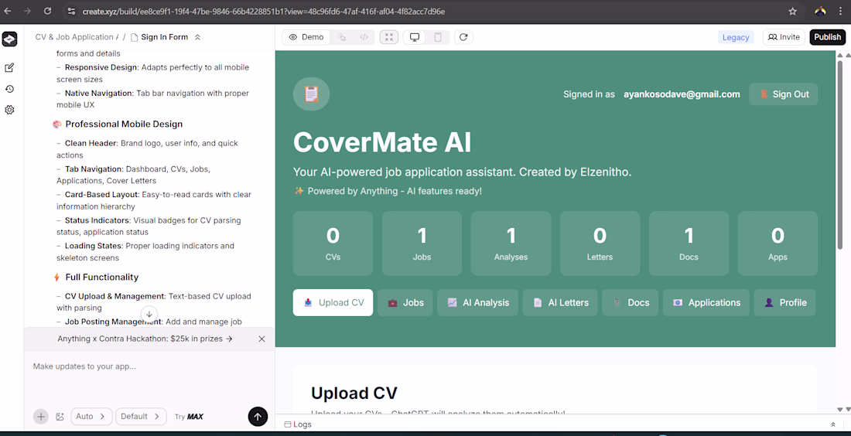Click the signed-in email address
The height and width of the screenshot is (436, 851).
point(682,94)
